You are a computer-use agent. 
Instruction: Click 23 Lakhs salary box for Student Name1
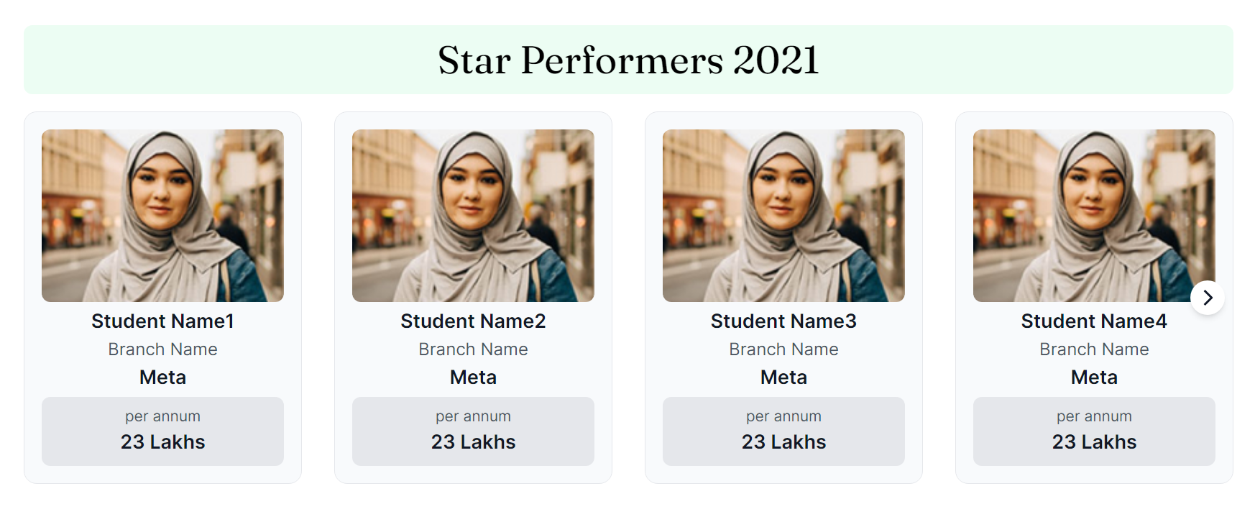pyautogui.click(x=162, y=431)
